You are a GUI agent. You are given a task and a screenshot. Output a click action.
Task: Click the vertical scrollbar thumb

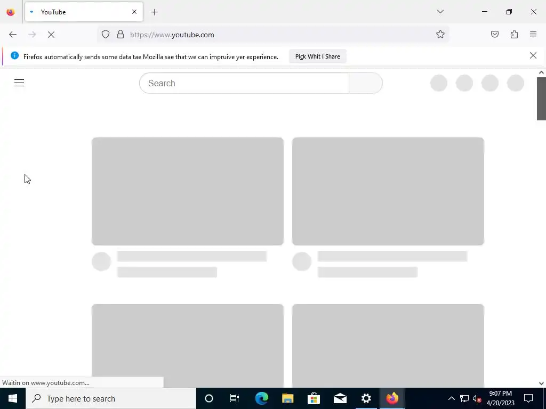541,99
